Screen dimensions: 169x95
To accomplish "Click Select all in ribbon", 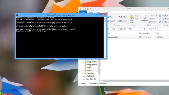I will click(164, 16).
